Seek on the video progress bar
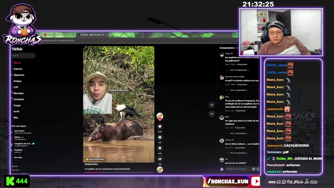334x188 pixels. 119,172
